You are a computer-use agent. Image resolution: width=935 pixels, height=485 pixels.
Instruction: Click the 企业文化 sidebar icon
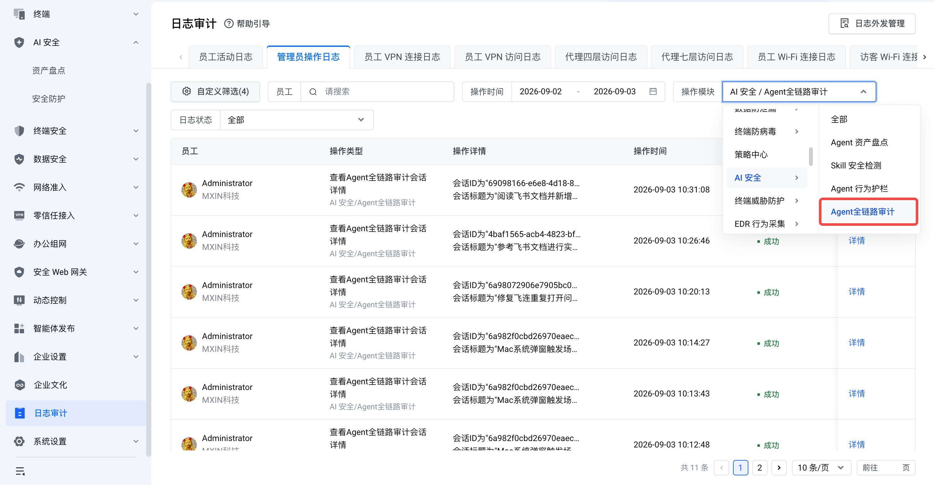pyautogui.click(x=19, y=385)
